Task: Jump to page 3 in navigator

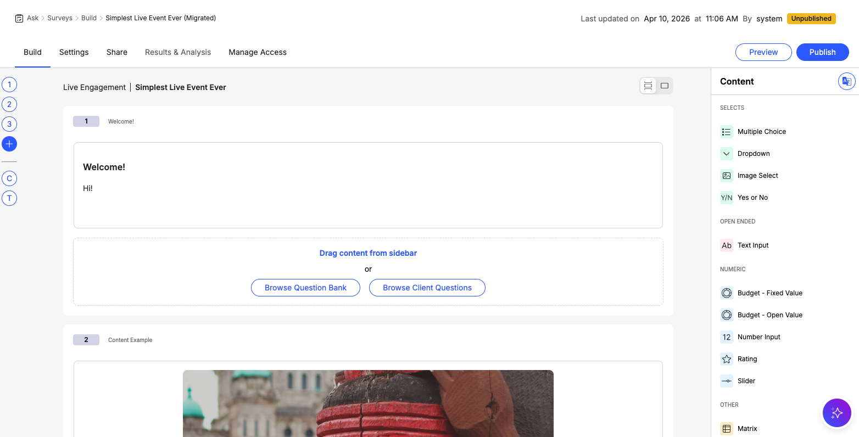Action: tap(9, 124)
